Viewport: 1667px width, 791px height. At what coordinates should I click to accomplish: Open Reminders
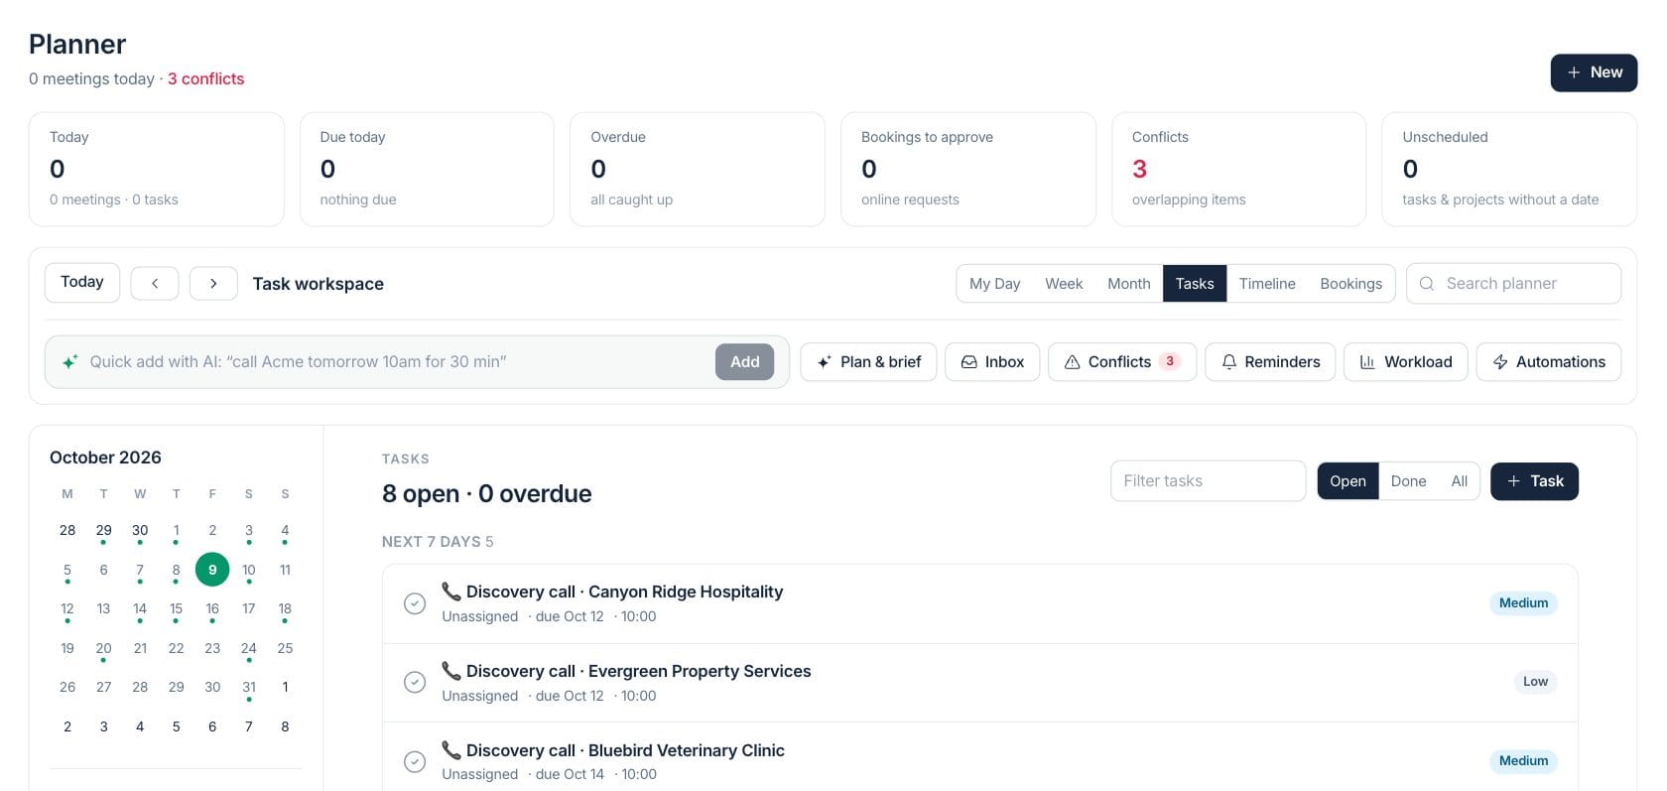click(1270, 362)
